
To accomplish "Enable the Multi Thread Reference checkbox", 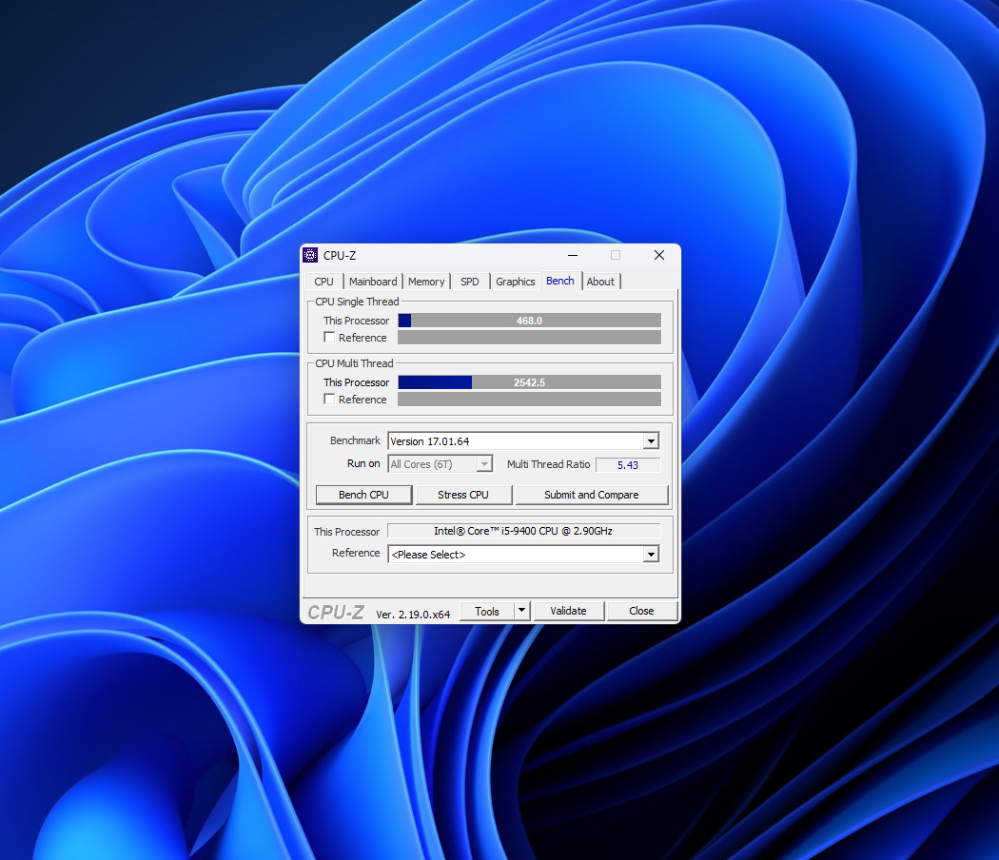I will click(329, 399).
